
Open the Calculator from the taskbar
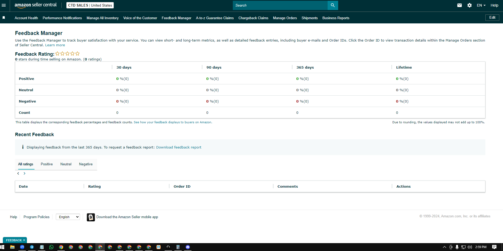(178, 247)
